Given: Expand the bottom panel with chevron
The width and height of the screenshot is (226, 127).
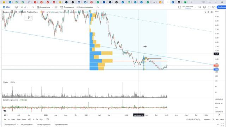Looking at the screenshot, I should point(218,125).
